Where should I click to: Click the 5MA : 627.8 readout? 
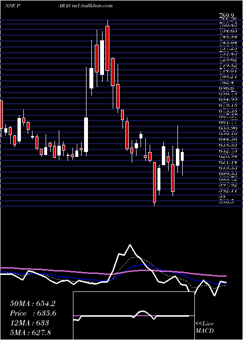pos(31,332)
